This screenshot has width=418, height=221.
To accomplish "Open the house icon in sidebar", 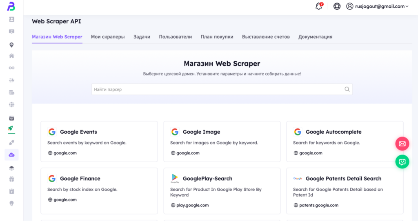I will 11,56.
